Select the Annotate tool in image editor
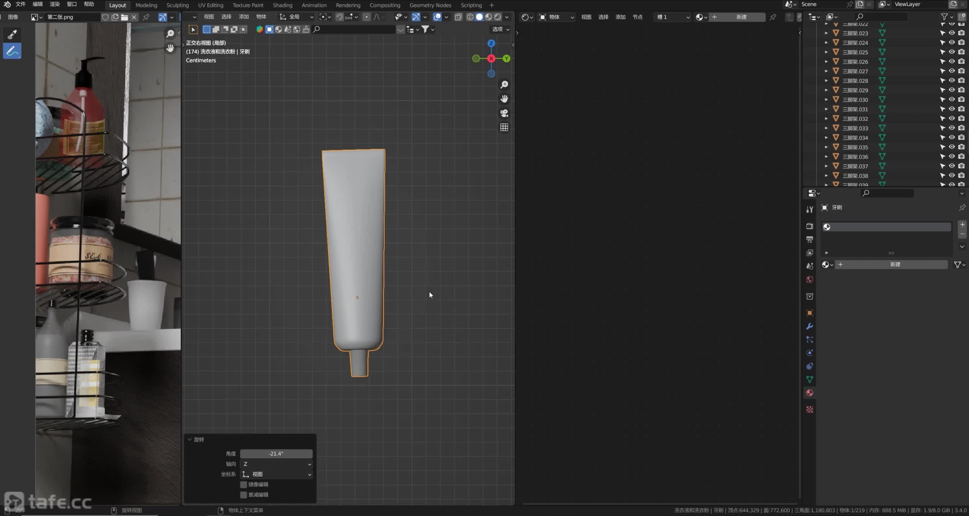 click(x=12, y=51)
